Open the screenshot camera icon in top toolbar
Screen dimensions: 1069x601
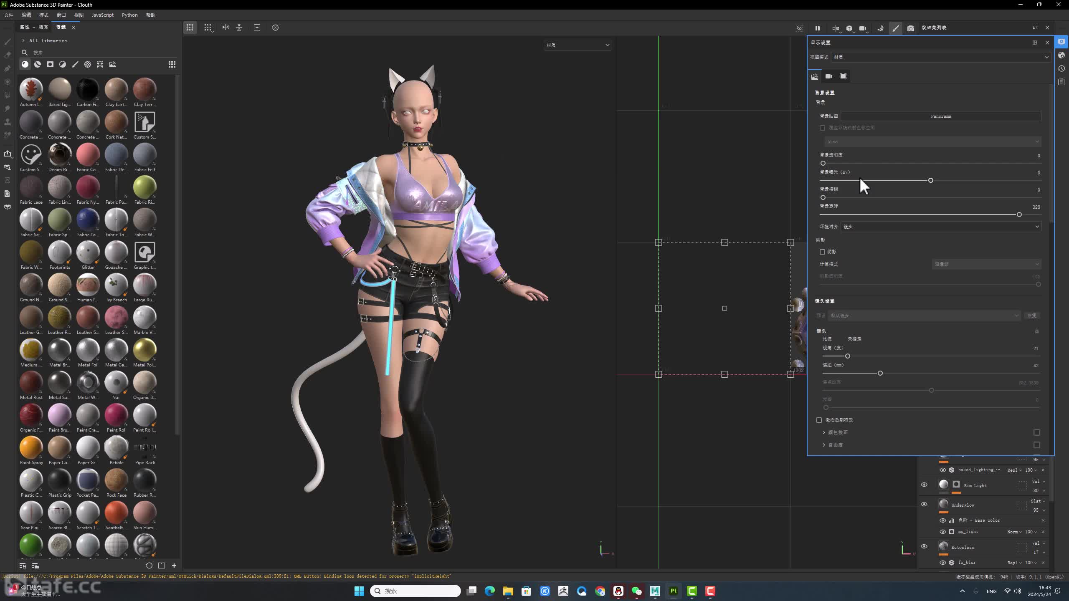coord(911,28)
